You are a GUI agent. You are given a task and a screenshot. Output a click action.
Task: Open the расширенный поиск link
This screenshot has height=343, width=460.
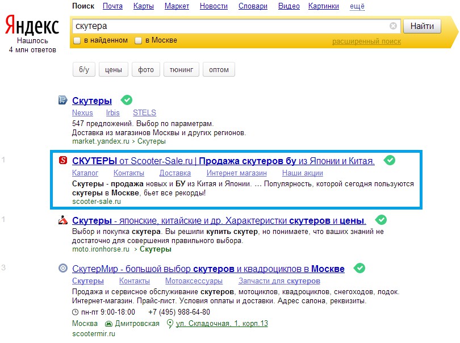(366, 41)
